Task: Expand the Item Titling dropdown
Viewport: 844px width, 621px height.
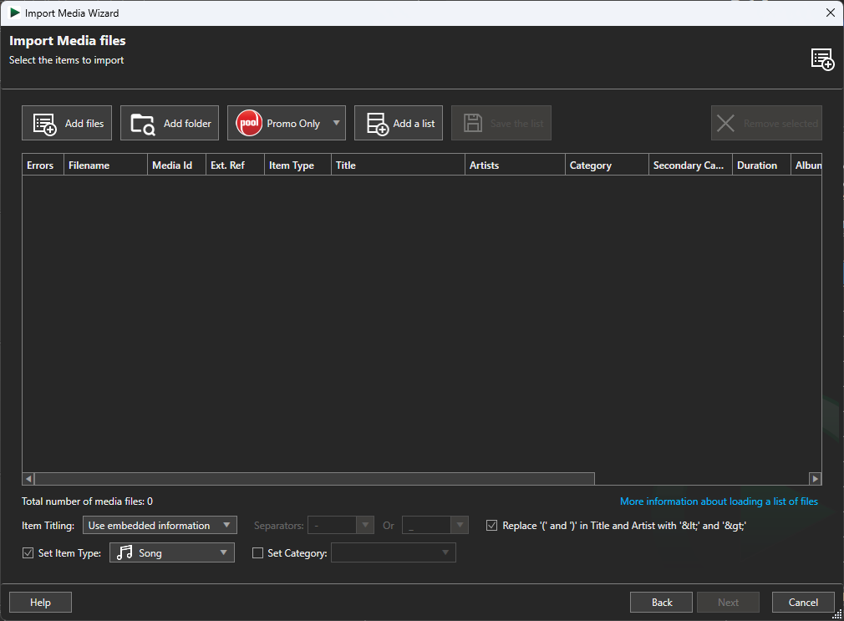Action: [x=226, y=526]
